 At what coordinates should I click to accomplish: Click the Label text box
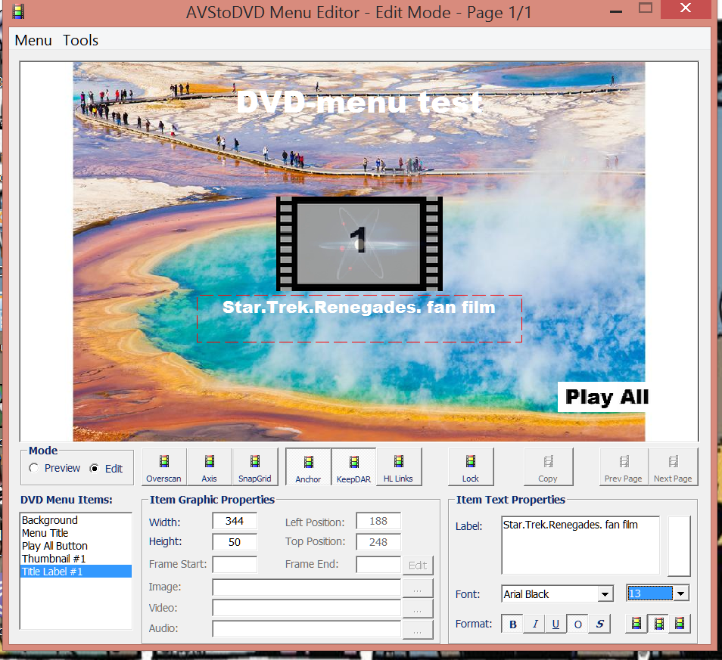(x=580, y=546)
